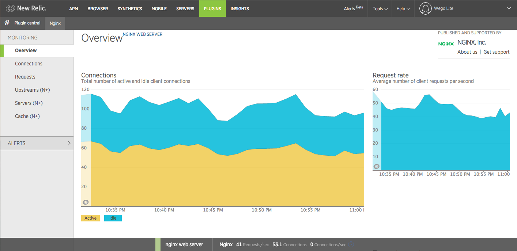Open the Help dropdown

pyautogui.click(x=403, y=8)
